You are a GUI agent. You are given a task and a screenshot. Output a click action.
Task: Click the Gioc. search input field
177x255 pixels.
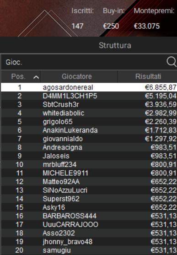(x=84, y=62)
